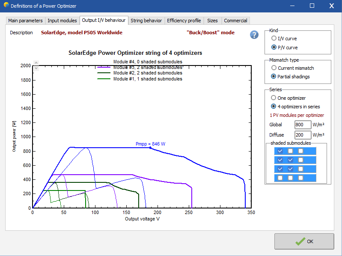Check third submodule in third row
The height and width of the screenshot is (256, 342).
[300, 169]
